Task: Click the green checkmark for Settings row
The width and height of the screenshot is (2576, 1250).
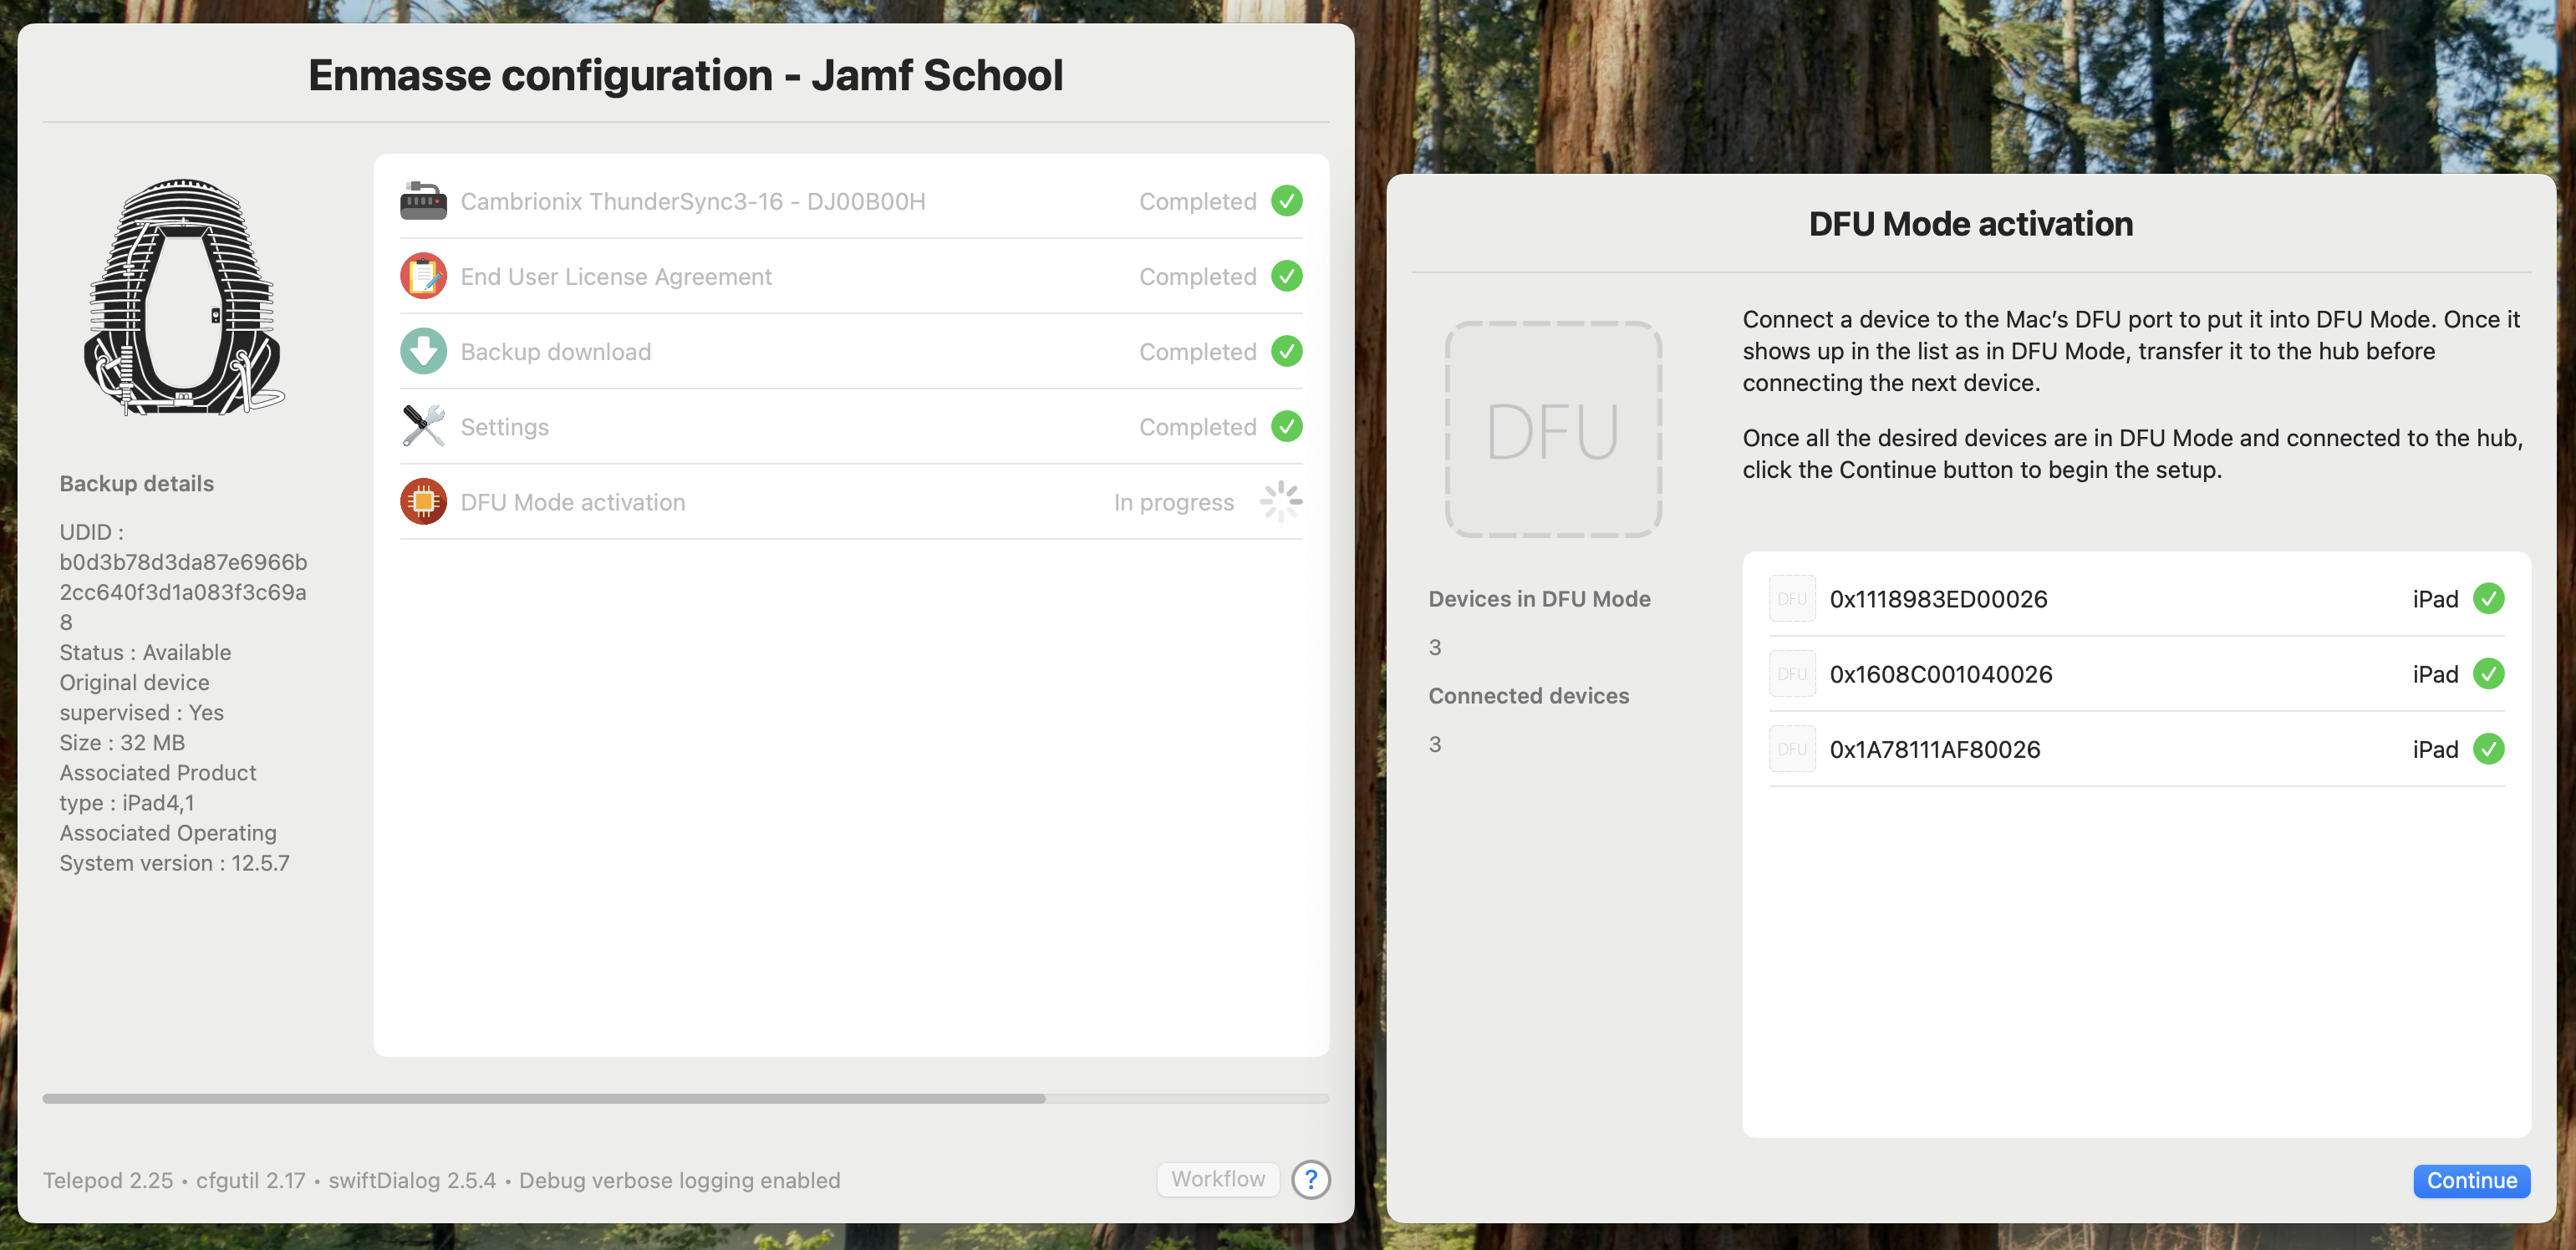Action: tap(1286, 426)
